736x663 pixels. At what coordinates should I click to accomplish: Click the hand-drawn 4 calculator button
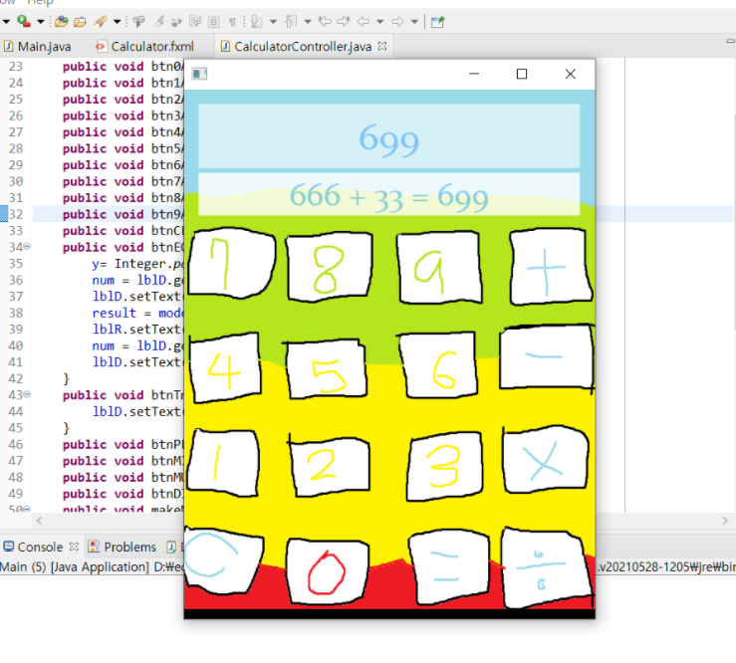(225, 367)
